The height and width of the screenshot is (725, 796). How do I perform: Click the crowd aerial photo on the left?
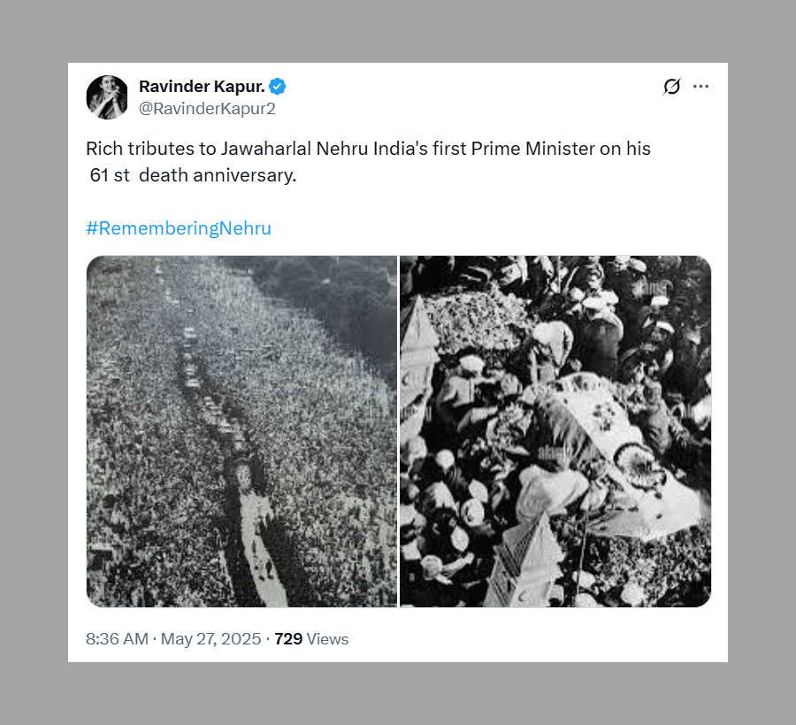[241, 431]
